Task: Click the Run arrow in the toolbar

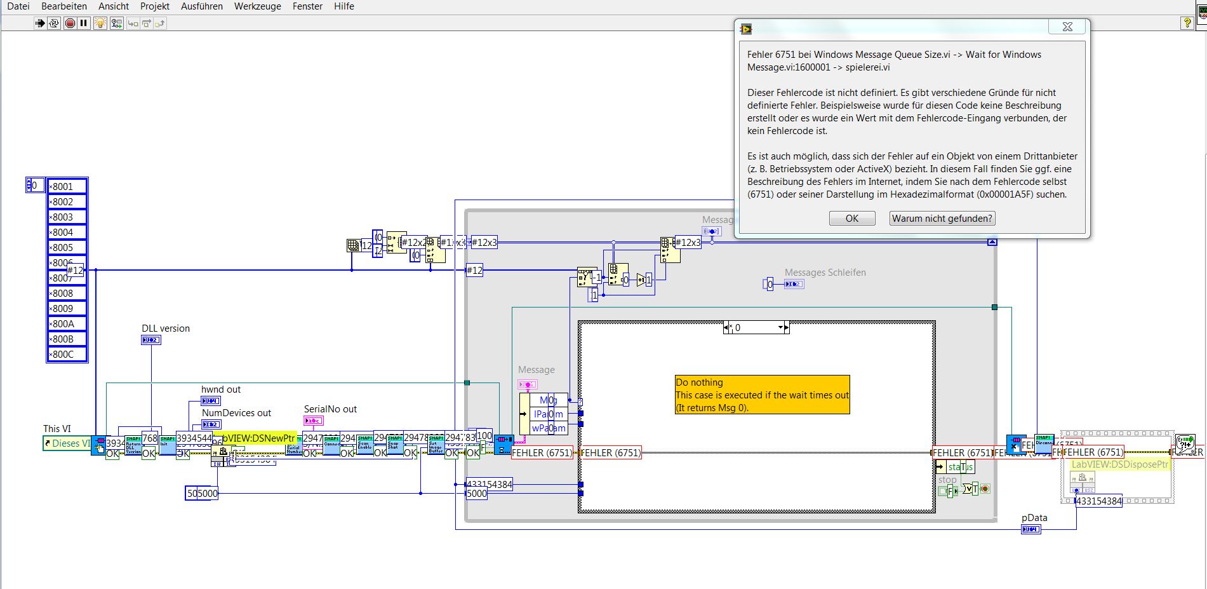Action: click(40, 24)
